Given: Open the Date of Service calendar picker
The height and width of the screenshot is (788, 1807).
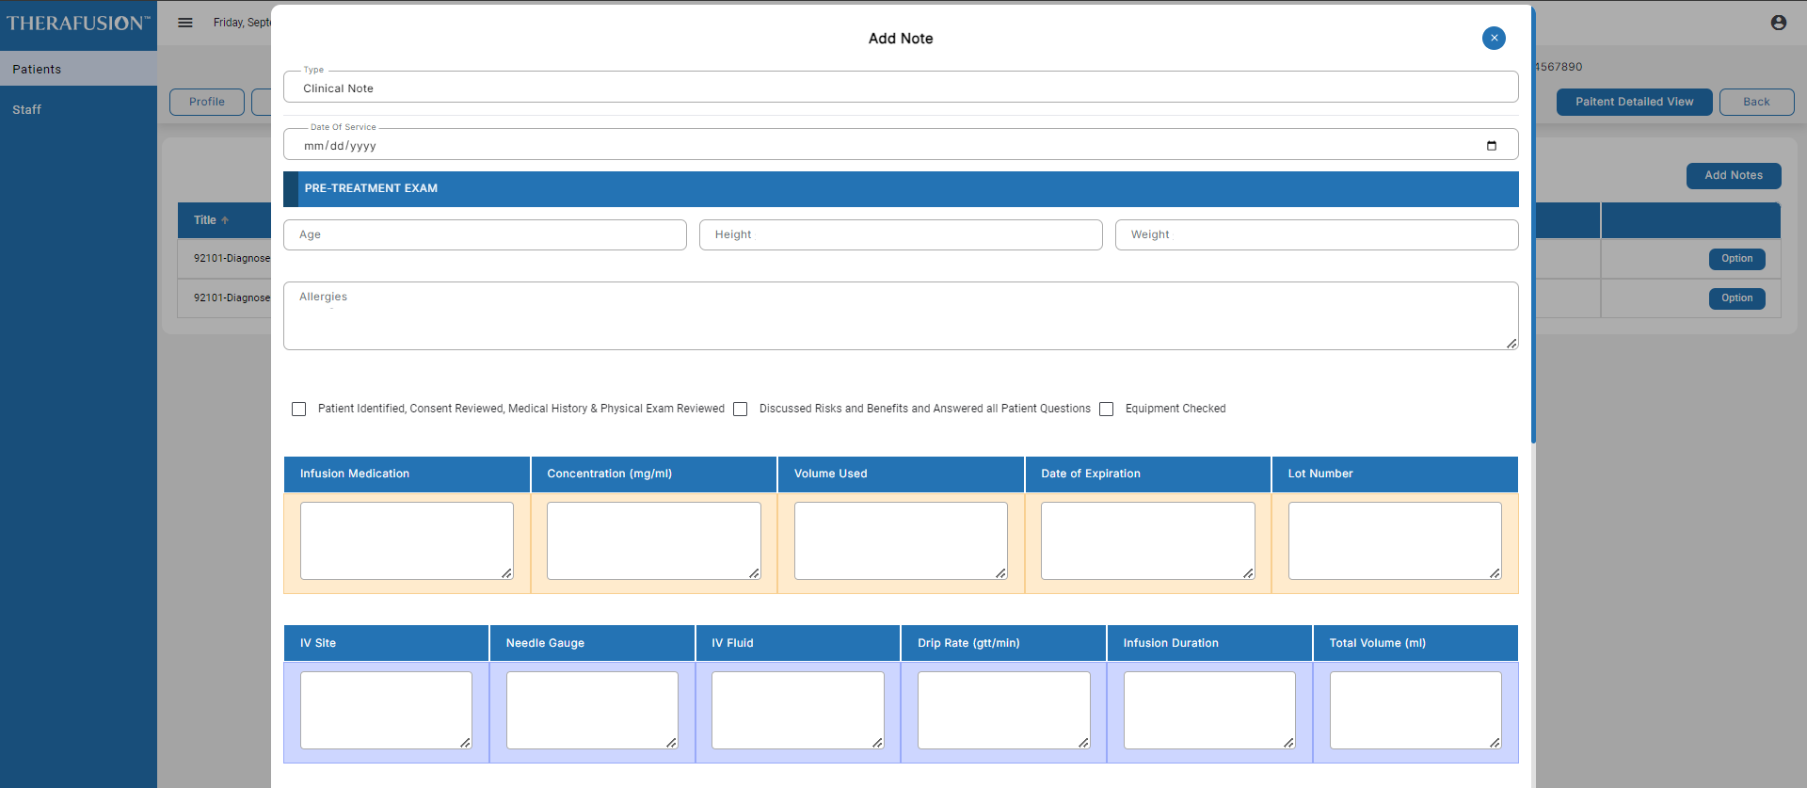Looking at the screenshot, I should click(1491, 146).
